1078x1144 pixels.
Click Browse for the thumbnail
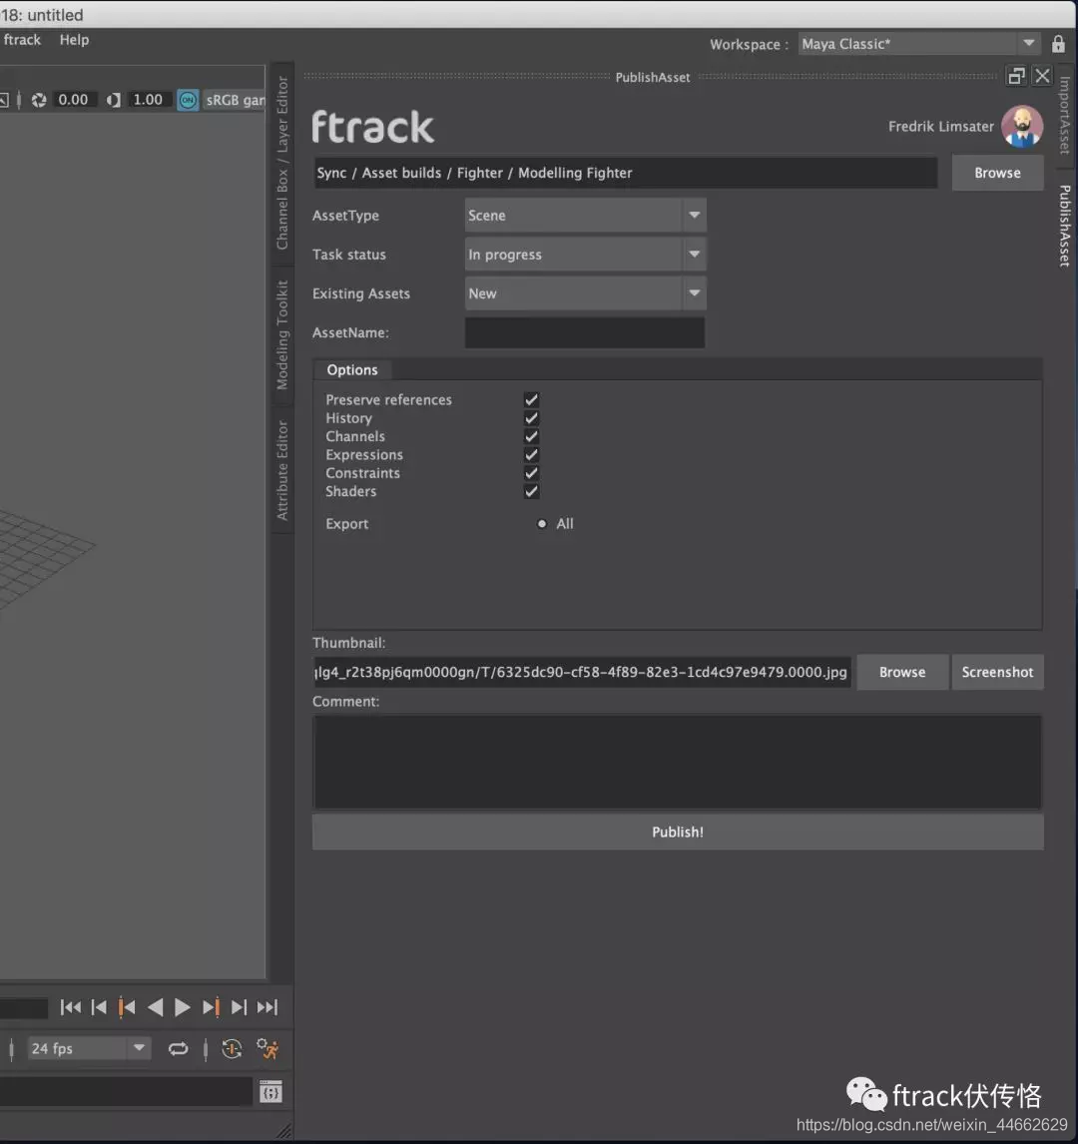(x=902, y=672)
